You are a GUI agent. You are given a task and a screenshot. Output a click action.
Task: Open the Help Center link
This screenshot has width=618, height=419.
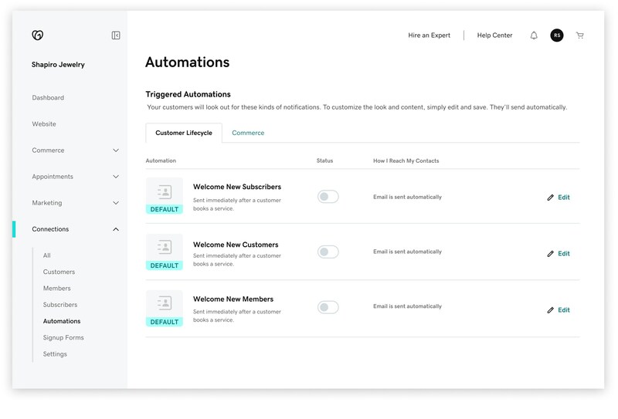click(x=494, y=35)
